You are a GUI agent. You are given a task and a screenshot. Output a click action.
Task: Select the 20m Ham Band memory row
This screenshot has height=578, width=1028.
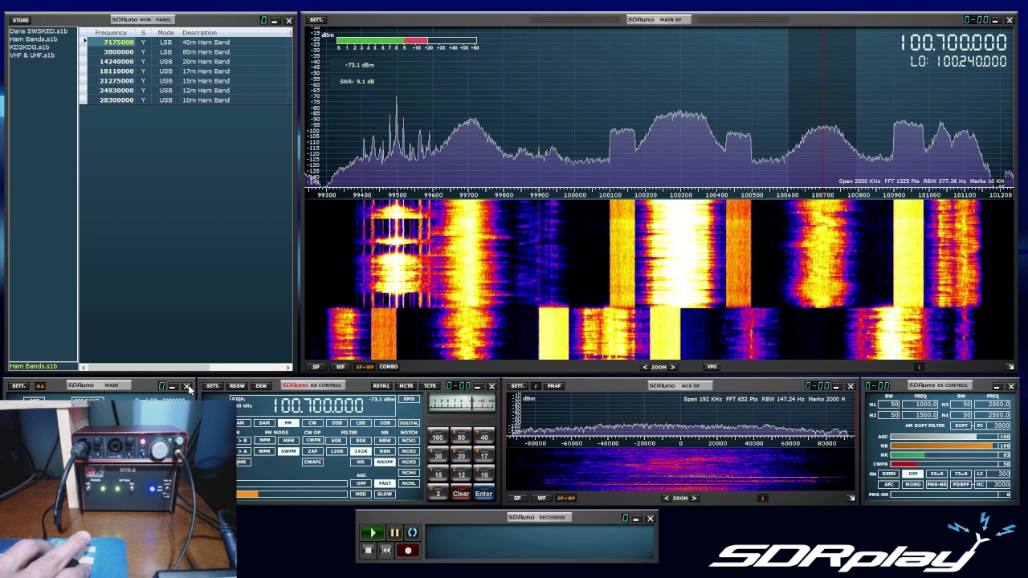(186, 61)
